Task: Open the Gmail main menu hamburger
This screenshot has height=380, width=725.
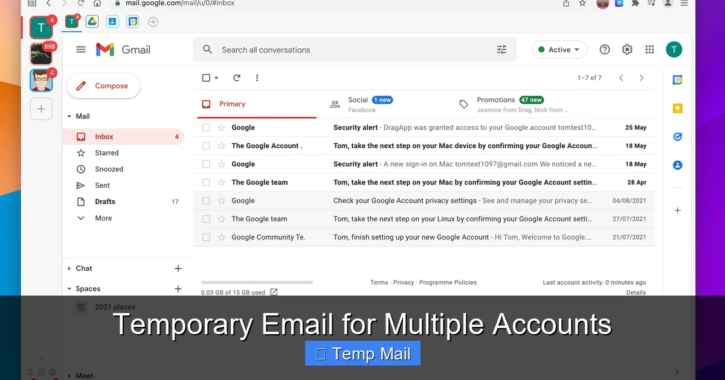Action: coord(81,49)
